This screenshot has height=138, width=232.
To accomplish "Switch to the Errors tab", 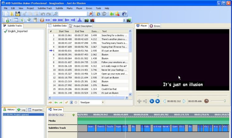I will (x=155, y=26).
